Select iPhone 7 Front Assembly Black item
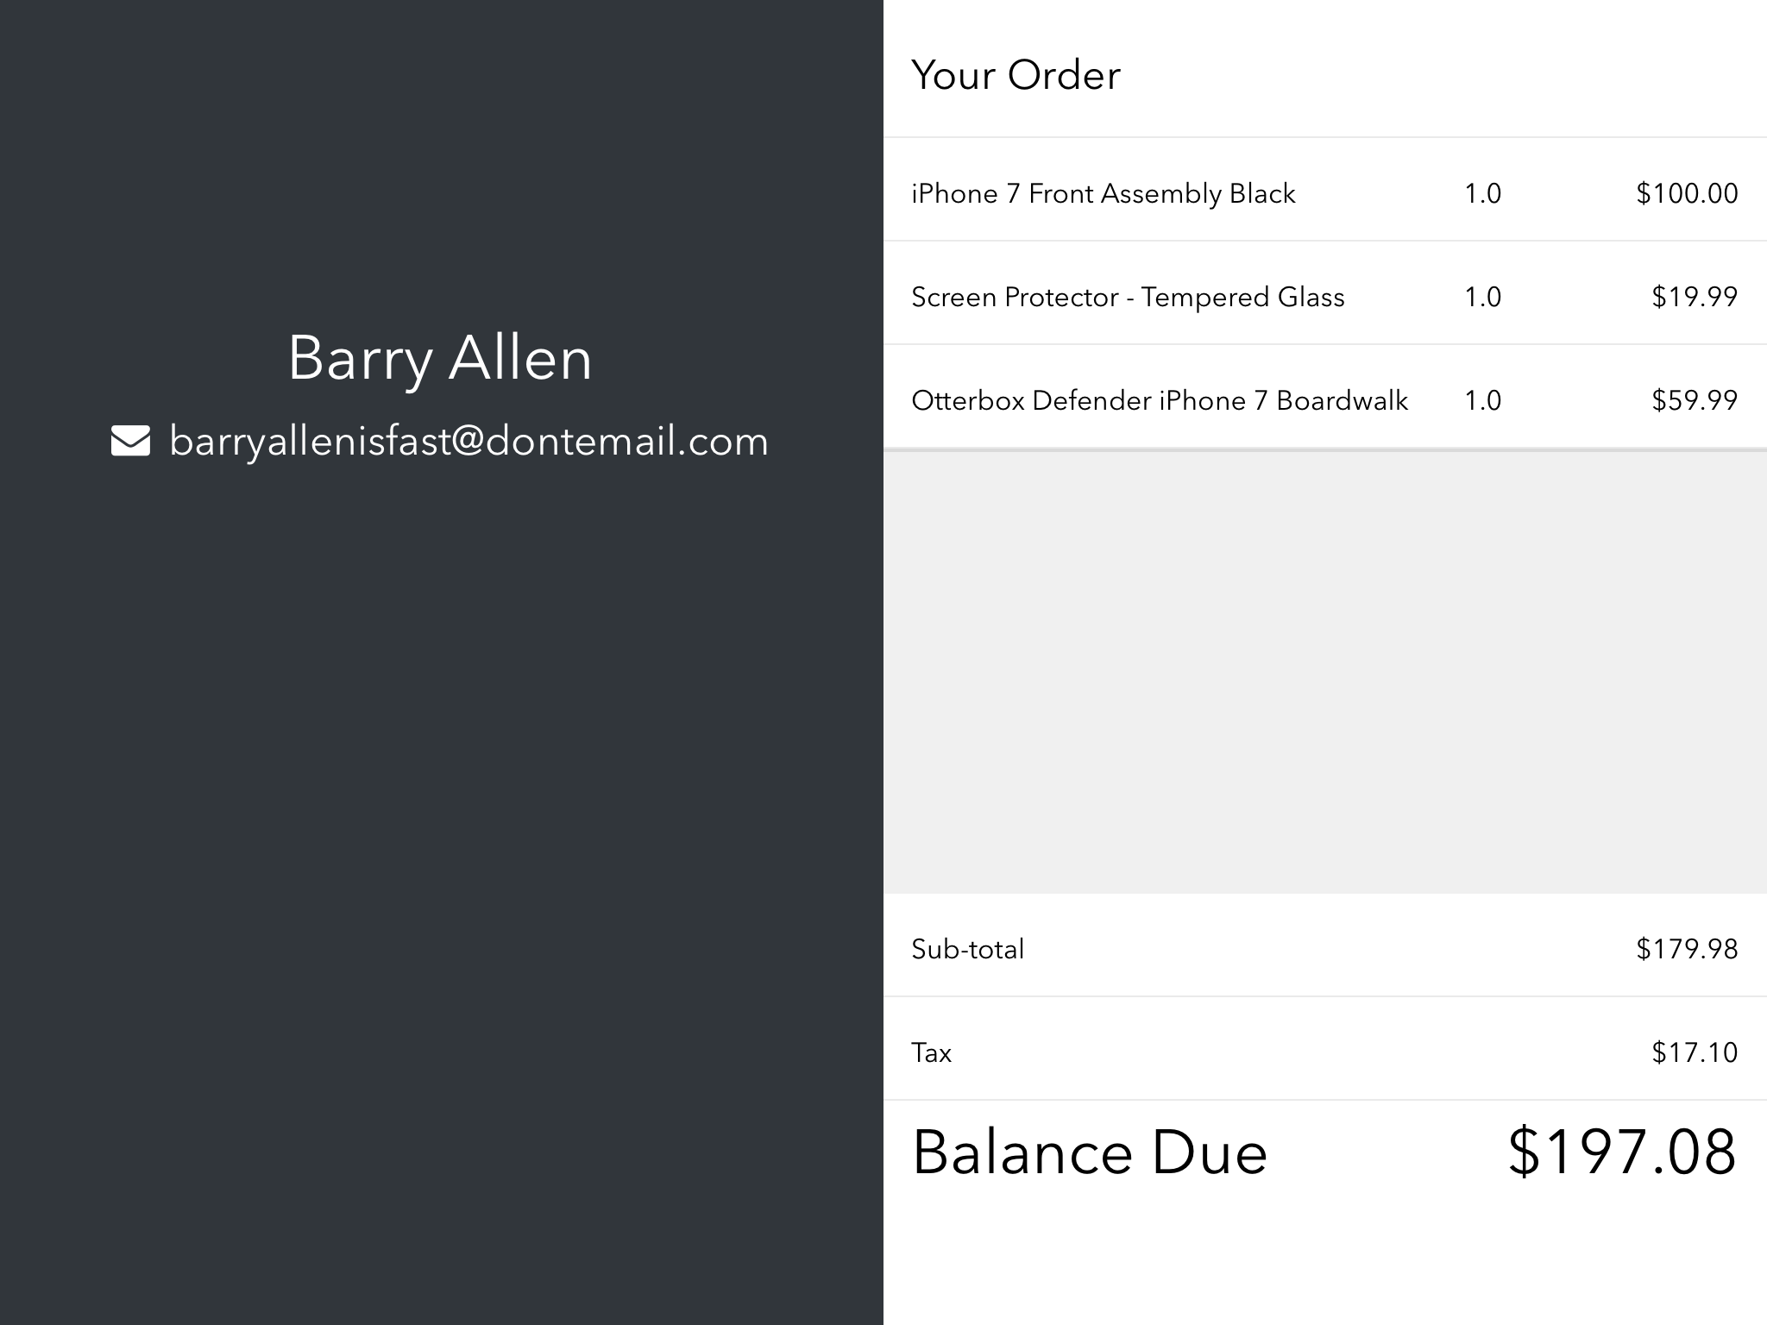This screenshot has width=1767, height=1325. (1103, 193)
